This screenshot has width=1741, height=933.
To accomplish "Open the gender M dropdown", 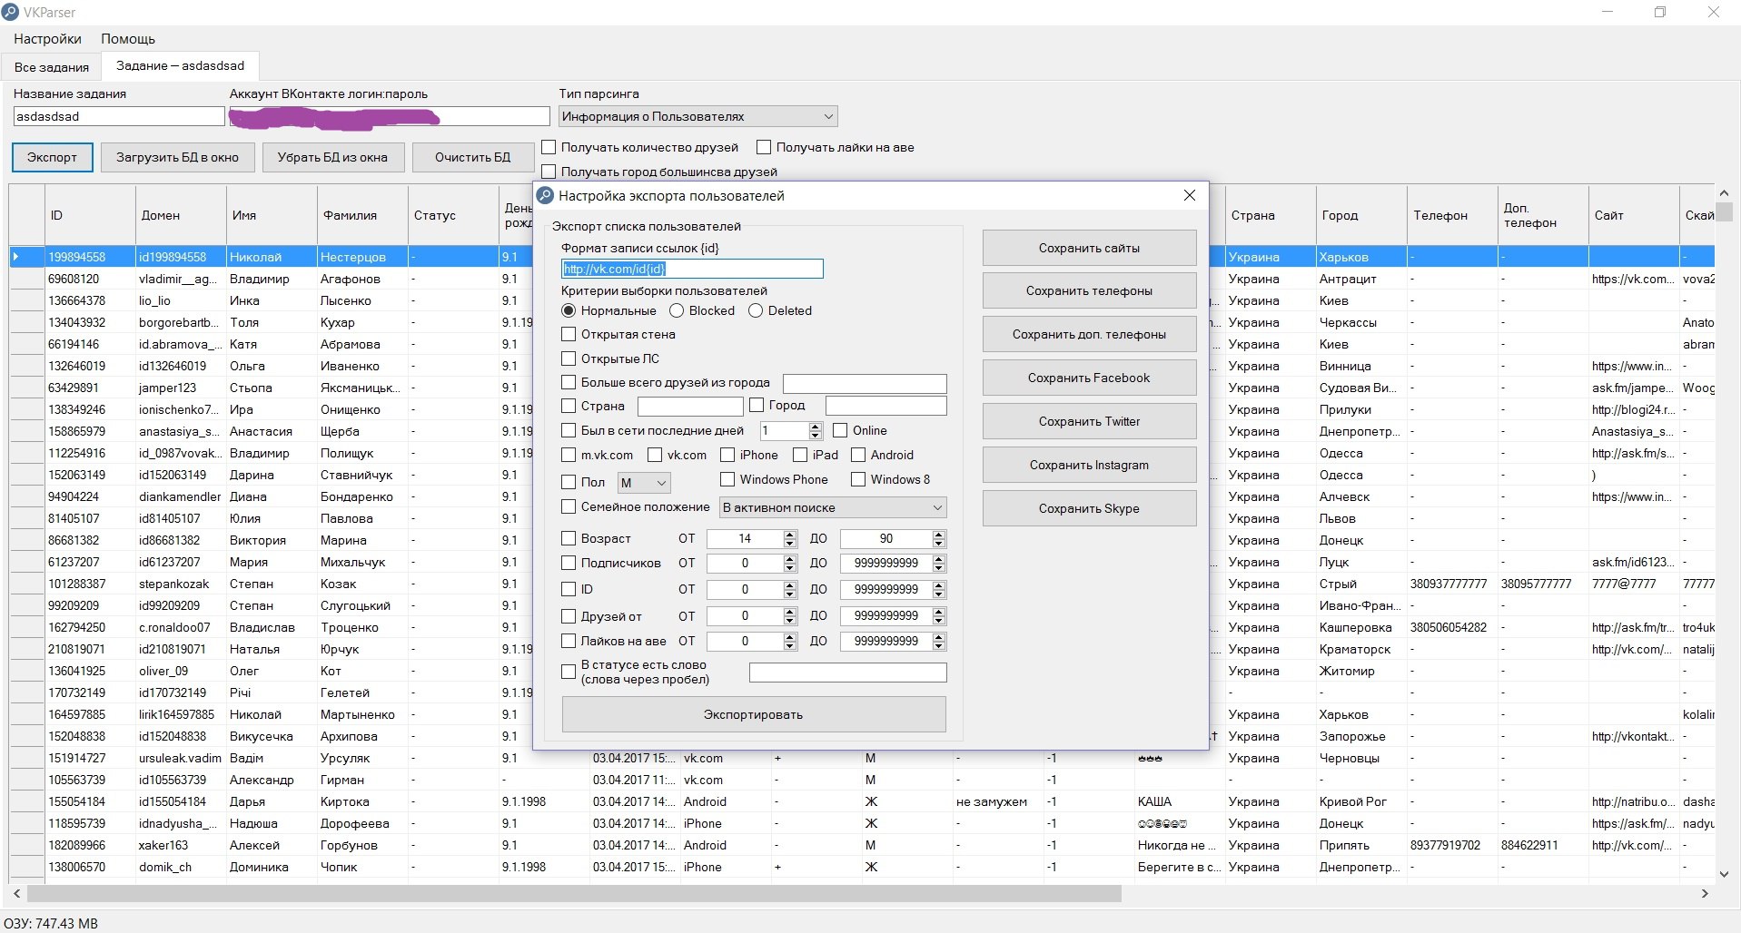I will pos(644,483).
